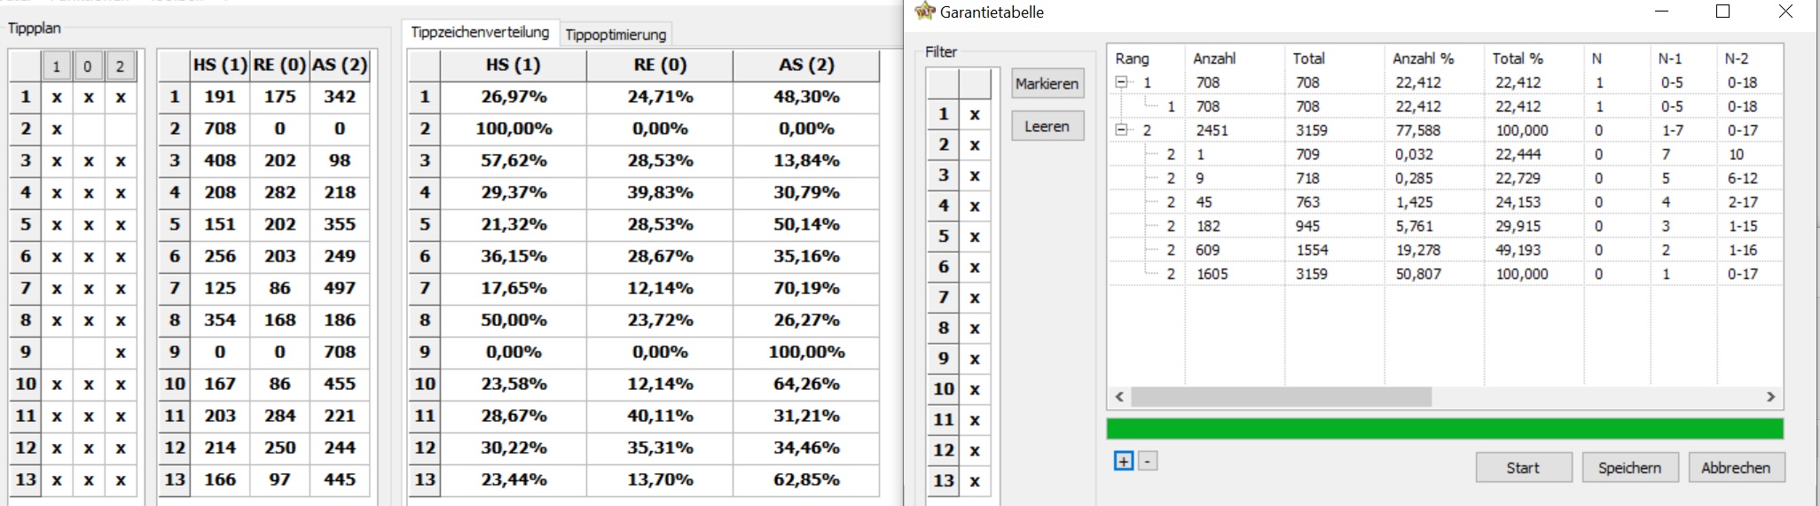Click the green progress bar
Image resolution: width=1820 pixels, height=506 pixels.
1445,429
